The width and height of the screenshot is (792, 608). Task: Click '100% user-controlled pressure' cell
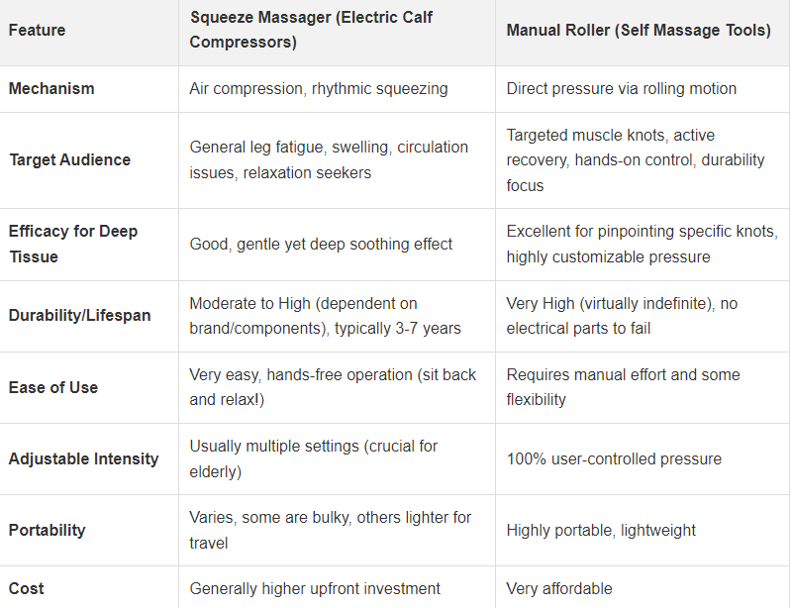pyautogui.click(x=614, y=458)
